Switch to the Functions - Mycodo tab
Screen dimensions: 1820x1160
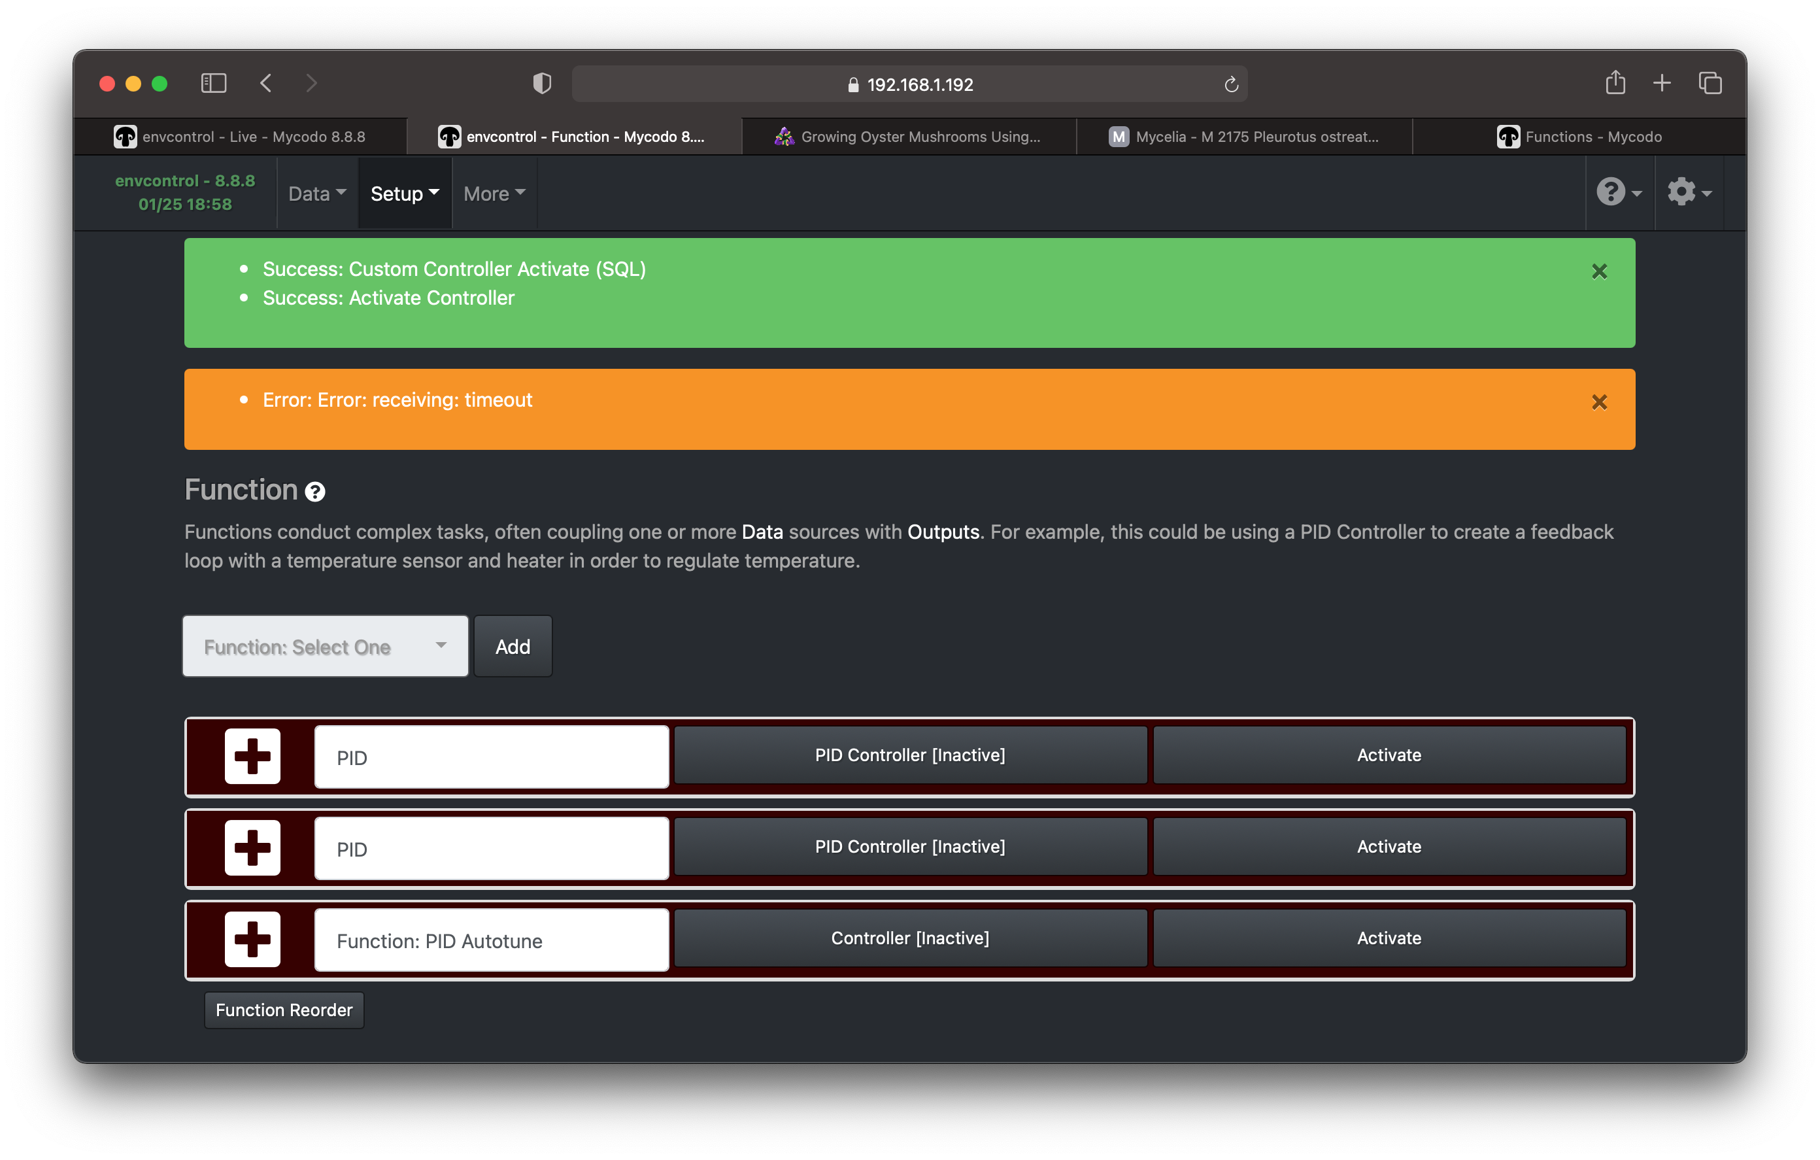pos(1579,137)
